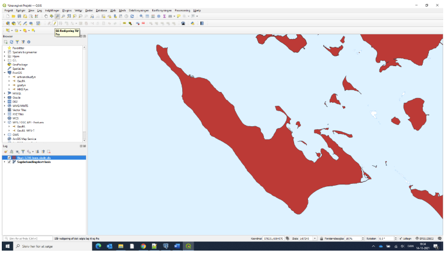This screenshot has height=253, width=445.
Task: Click the Open Project folder icon
Action: click(x=13, y=16)
